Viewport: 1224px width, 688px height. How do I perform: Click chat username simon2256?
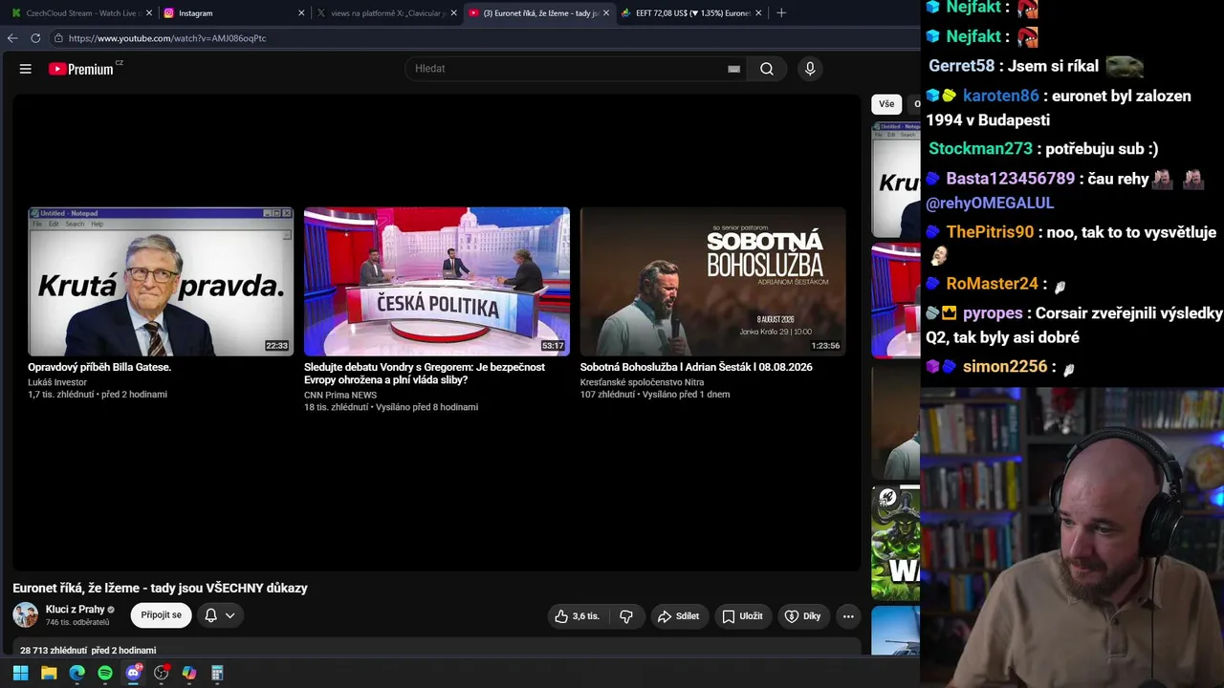1005,366
